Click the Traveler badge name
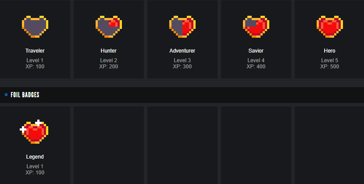The width and height of the screenshot is (364, 184). pyautogui.click(x=35, y=50)
